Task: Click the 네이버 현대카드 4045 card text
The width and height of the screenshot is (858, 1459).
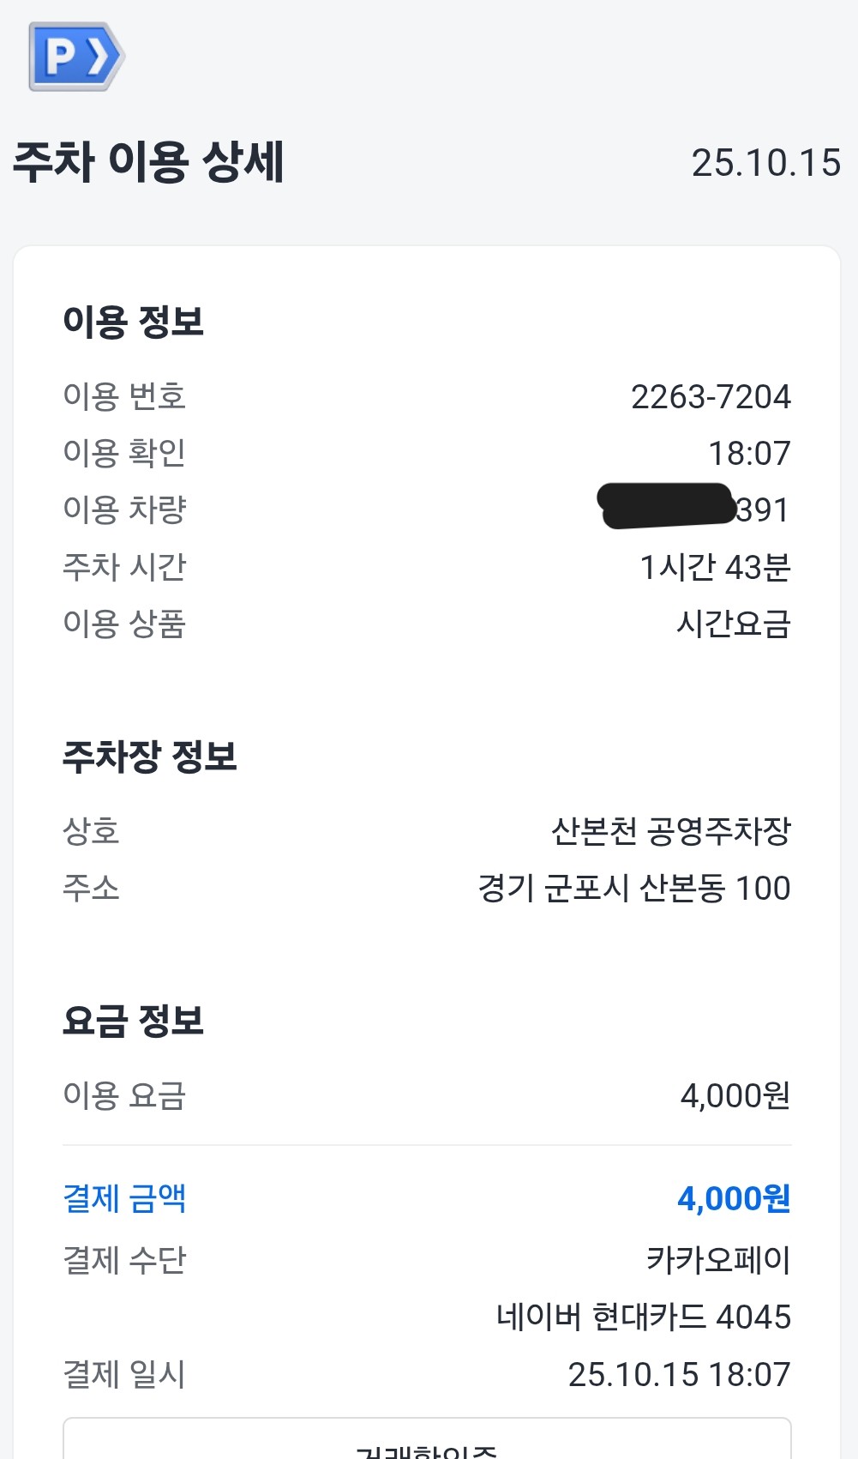Action: point(643,1317)
